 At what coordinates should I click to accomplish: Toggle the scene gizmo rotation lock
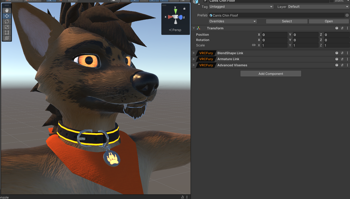[x=184, y=8]
